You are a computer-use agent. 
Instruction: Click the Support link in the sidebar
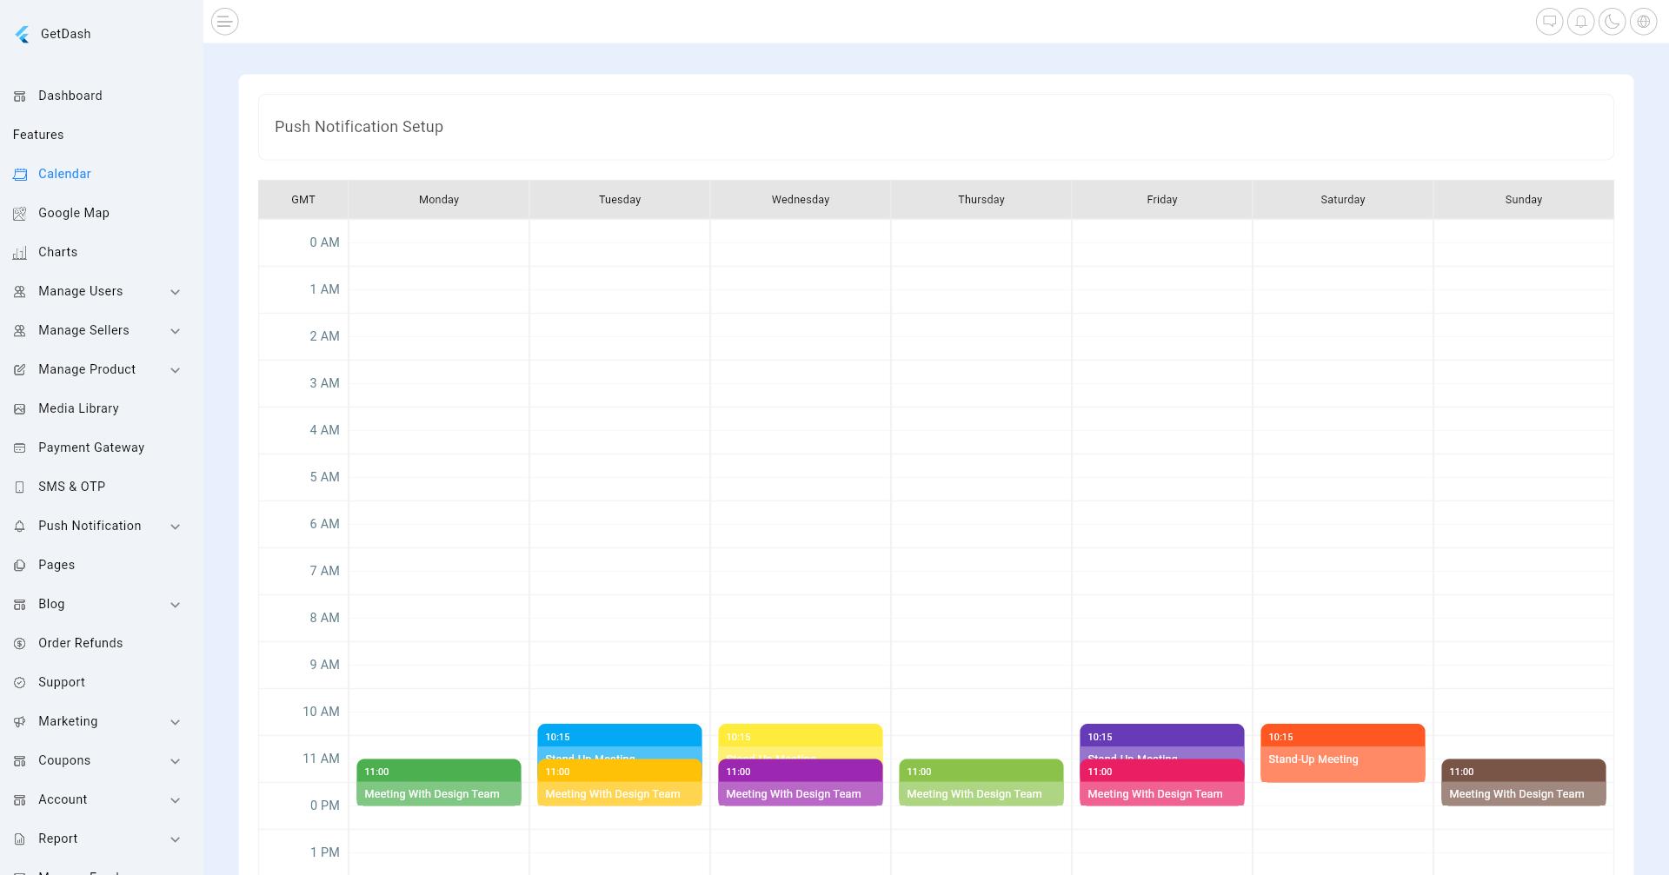coord(61,682)
